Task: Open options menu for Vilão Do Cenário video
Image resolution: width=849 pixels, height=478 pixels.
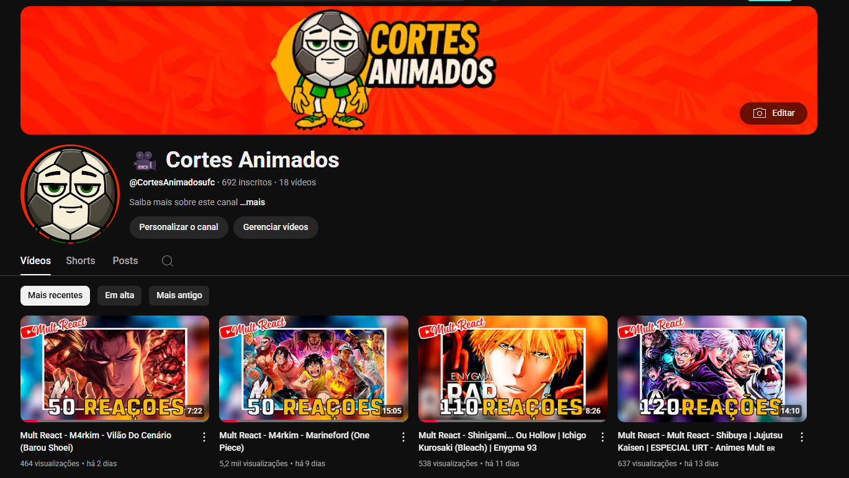Action: click(204, 437)
